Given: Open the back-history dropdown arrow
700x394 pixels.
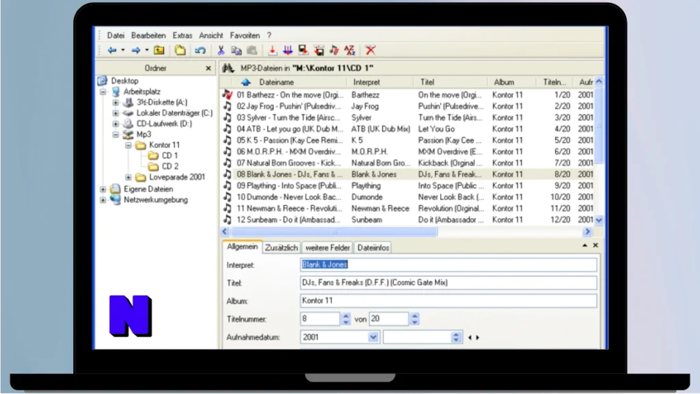Looking at the screenshot, I should pyautogui.click(x=123, y=51).
